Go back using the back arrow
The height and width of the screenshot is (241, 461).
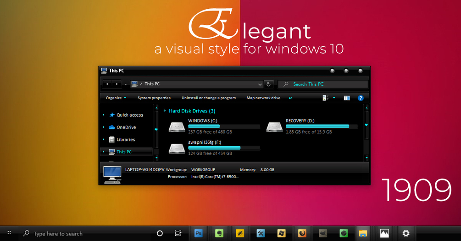pyautogui.click(x=107, y=84)
